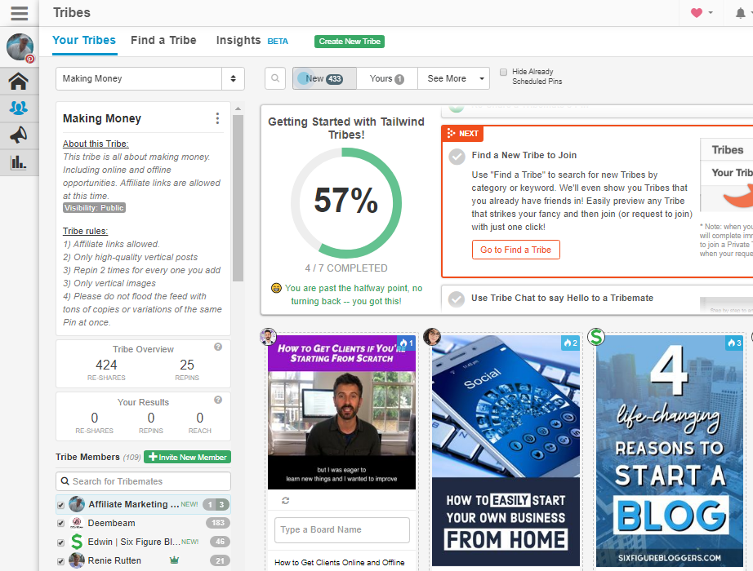The image size is (753, 571).
Task: Click crown icon beside Renie Rutten
Action: (174, 560)
